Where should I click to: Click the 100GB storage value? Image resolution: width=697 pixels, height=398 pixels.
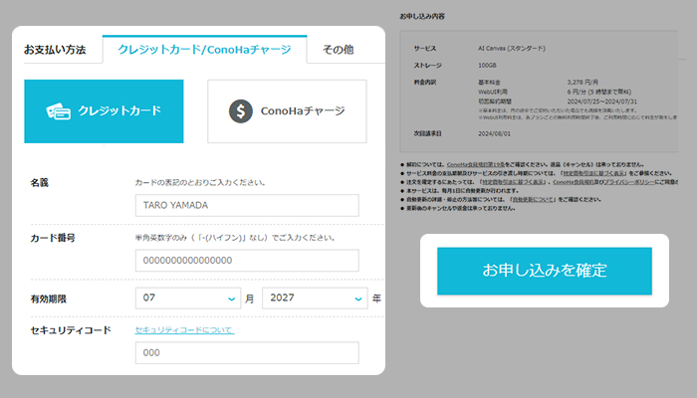pyautogui.click(x=487, y=66)
